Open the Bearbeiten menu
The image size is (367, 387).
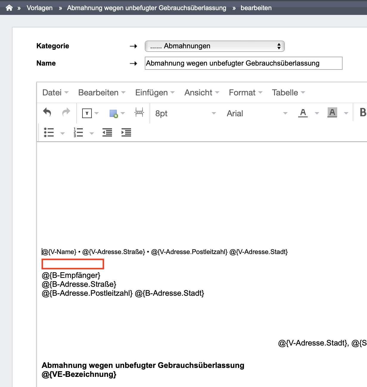[x=102, y=93]
